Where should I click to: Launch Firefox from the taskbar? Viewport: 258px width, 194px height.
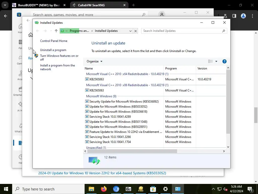point(104,189)
